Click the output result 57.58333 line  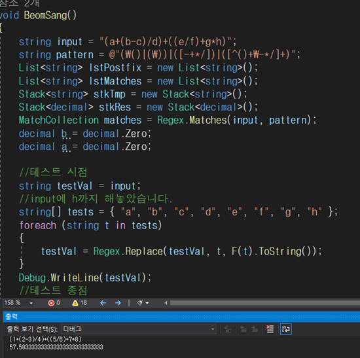(56, 347)
